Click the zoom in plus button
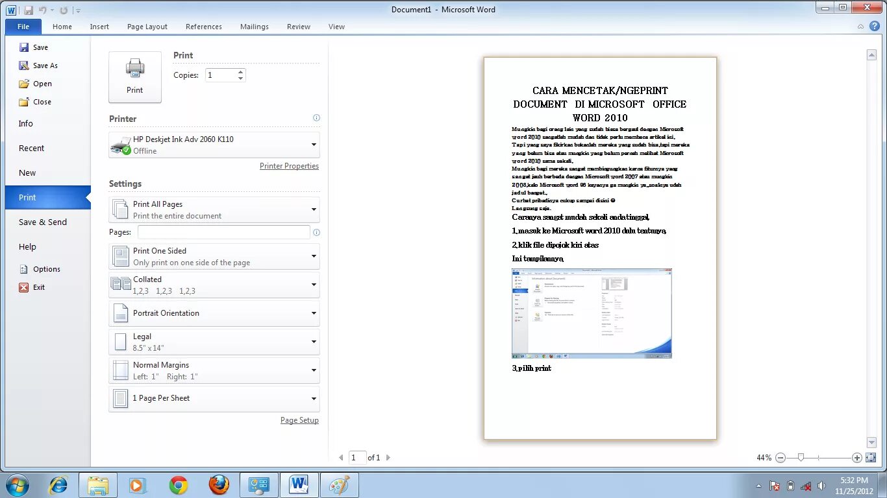887x498 pixels. tap(857, 458)
